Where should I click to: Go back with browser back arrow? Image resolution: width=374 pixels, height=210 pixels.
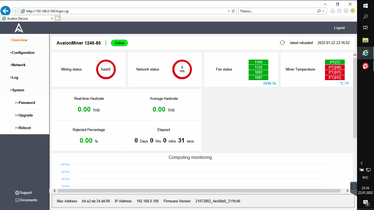5,11
